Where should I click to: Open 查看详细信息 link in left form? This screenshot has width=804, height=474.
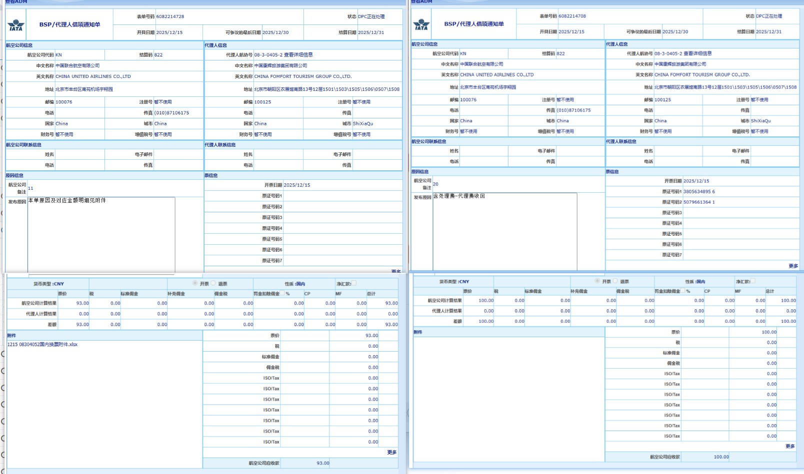click(298, 55)
